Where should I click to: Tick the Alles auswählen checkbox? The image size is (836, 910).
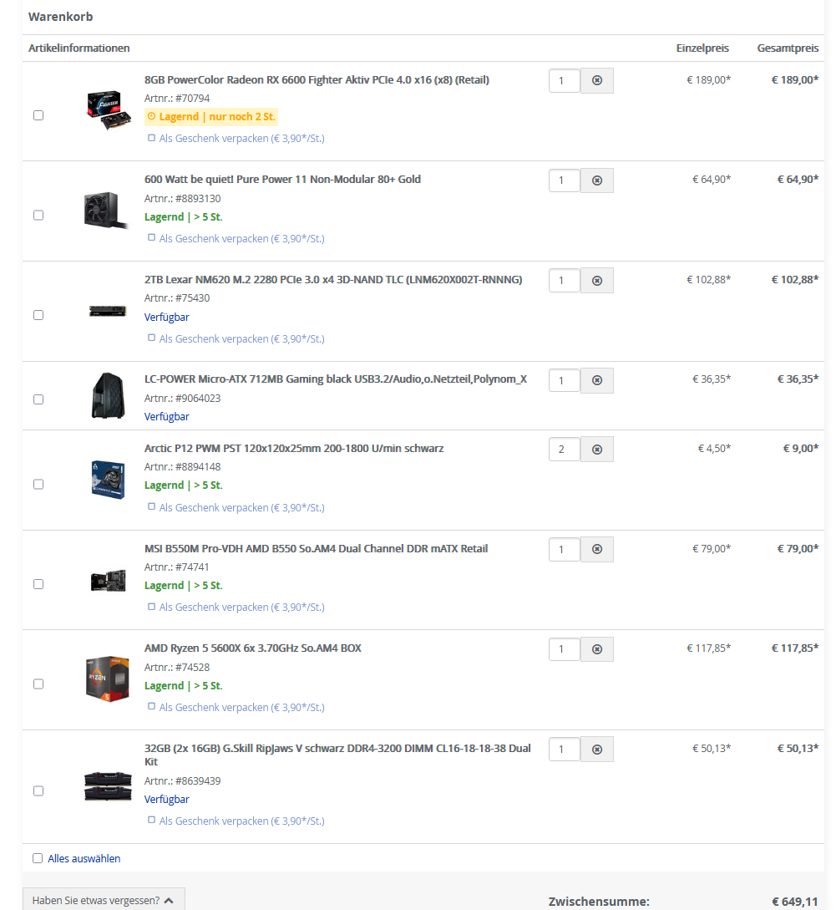(x=38, y=858)
